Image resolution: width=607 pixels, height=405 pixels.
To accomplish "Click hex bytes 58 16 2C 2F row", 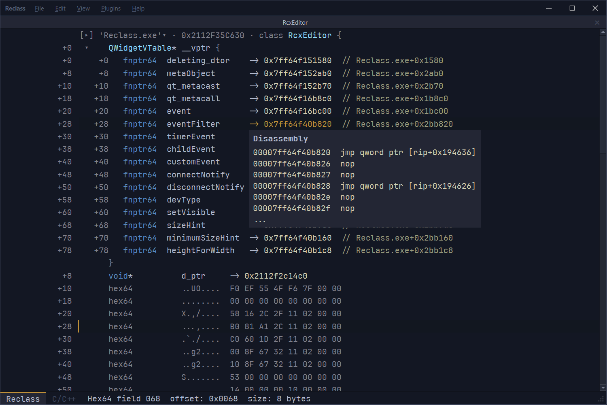I will [285, 314].
